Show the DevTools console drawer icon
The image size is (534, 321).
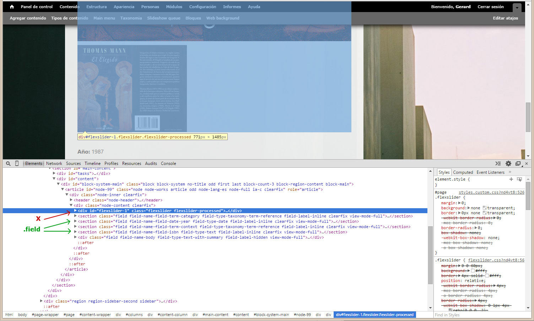pyautogui.click(x=498, y=164)
